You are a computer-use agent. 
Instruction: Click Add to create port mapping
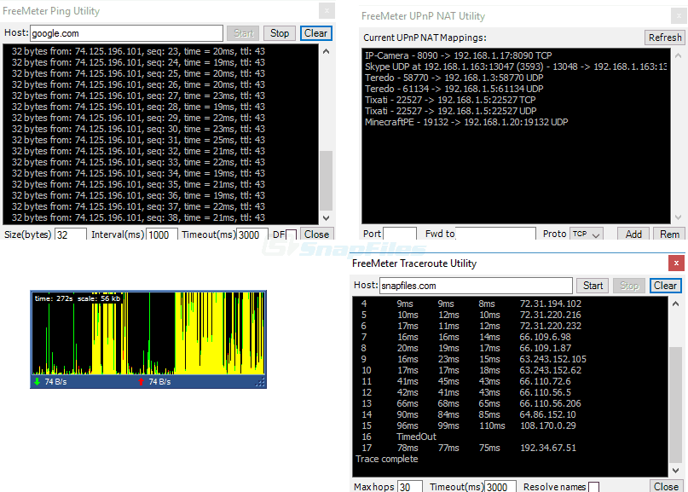click(x=633, y=234)
